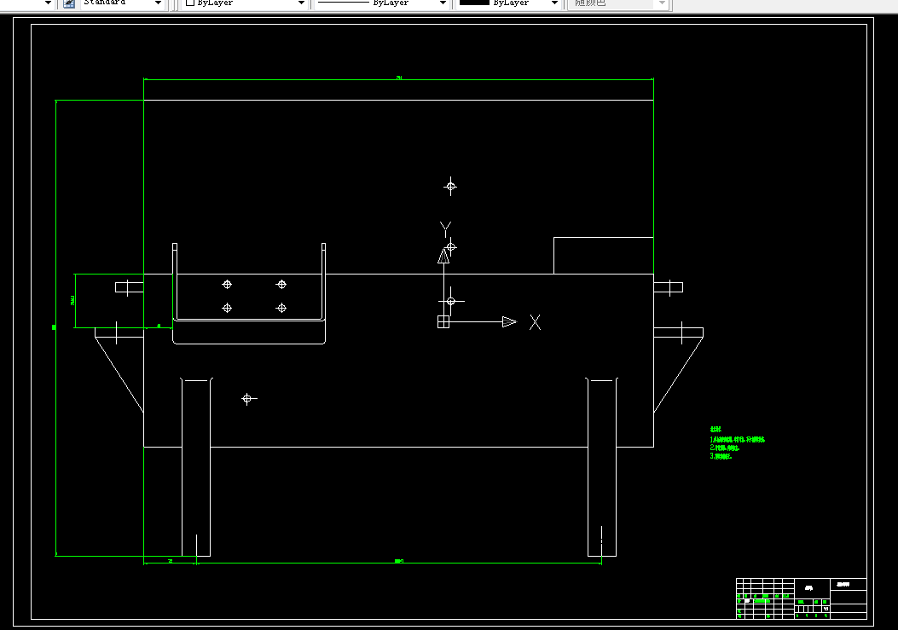This screenshot has height=630, width=898.
Task: Select the long bottom horizontal dimension text
Action: (399, 561)
